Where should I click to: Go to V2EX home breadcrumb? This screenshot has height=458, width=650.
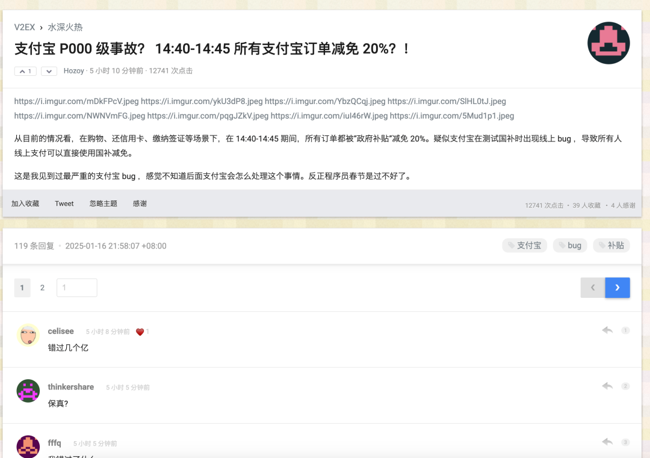coord(25,27)
